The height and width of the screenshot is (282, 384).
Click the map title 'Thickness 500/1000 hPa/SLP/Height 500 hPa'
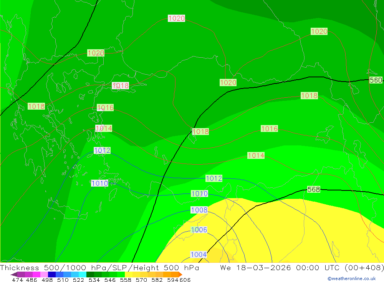(100, 267)
